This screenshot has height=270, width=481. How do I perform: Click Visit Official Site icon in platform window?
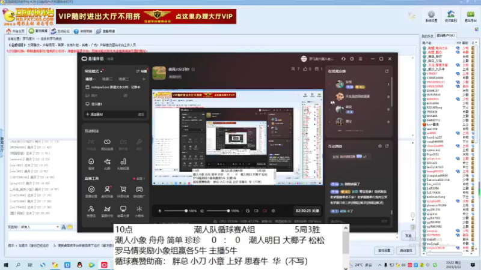tap(451, 17)
